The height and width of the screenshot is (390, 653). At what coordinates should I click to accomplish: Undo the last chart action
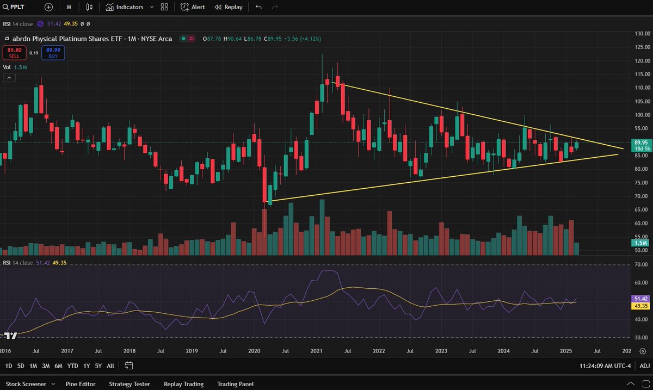point(258,7)
